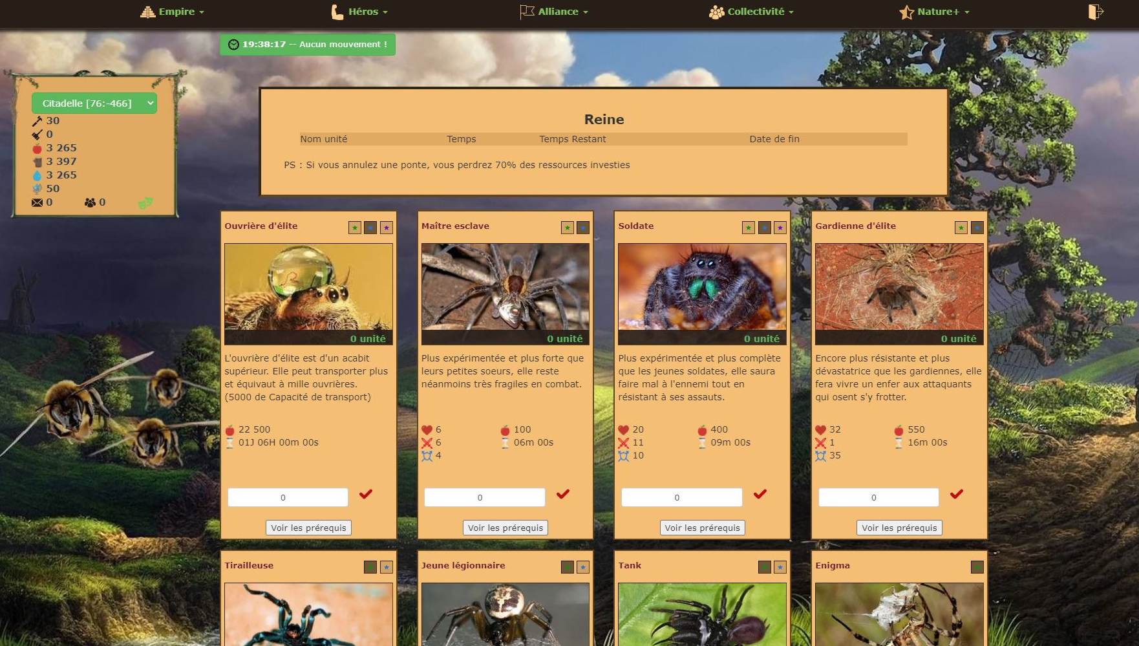Screen dimensions: 1139x646
Task: Click the group members icon
Action: tap(90, 202)
